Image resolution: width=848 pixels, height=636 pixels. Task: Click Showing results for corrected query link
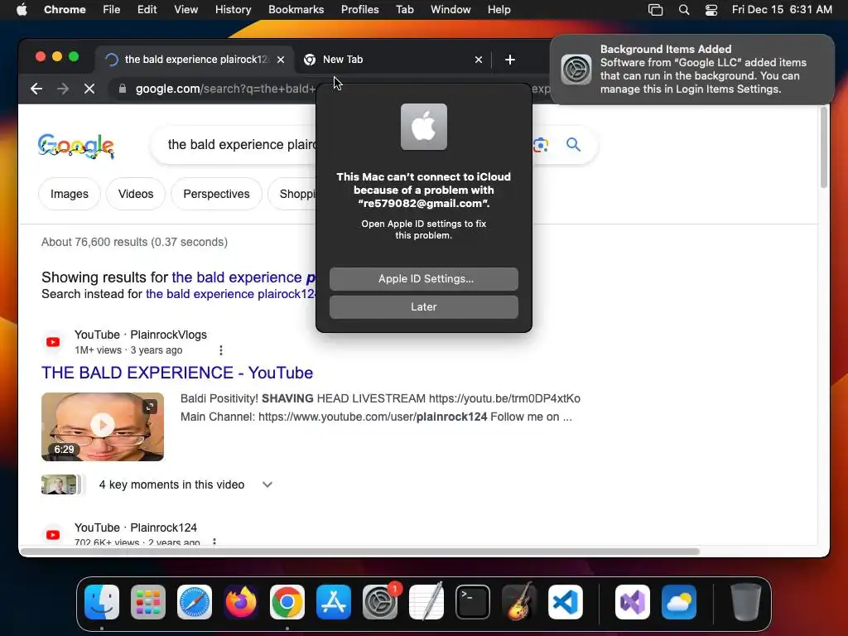point(243,277)
